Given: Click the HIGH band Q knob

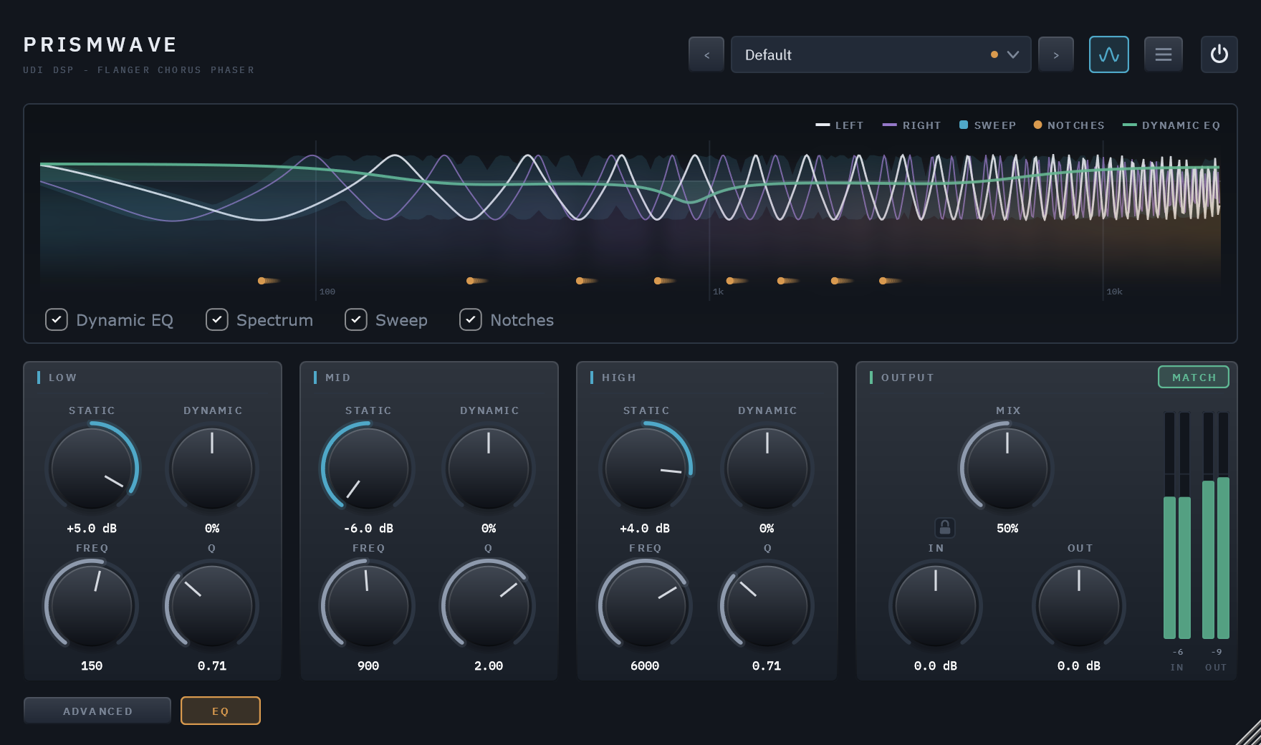Looking at the screenshot, I should click(767, 606).
